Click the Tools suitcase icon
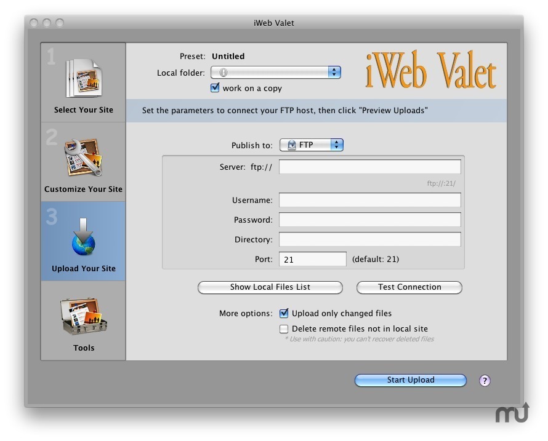Viewport: 548px width, 441px height. [83, 317]
